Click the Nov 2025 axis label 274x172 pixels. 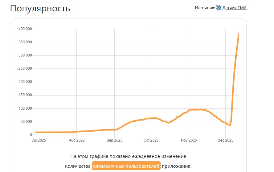[189, 140]
